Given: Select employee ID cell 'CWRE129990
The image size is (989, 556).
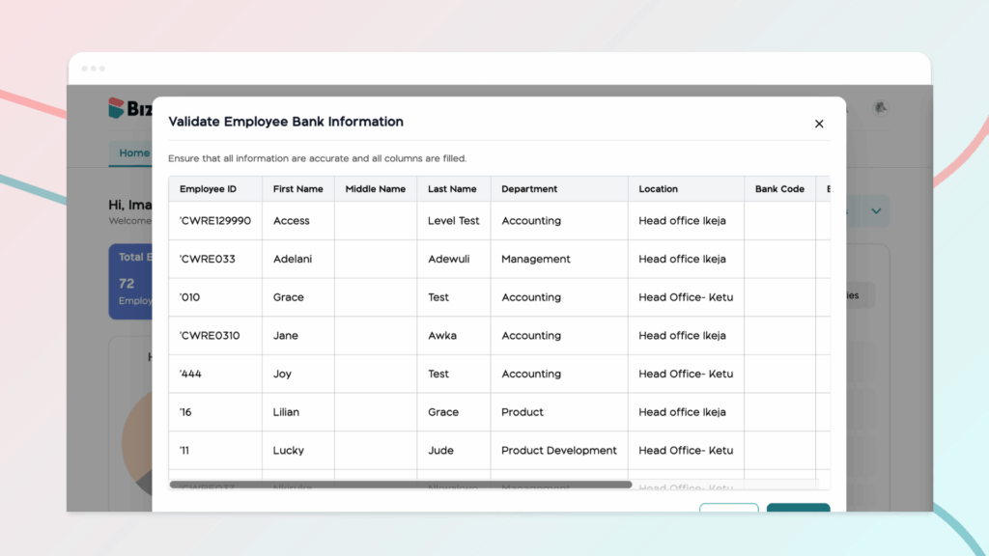Looking at the screenshot, I should tap(214, 221).
